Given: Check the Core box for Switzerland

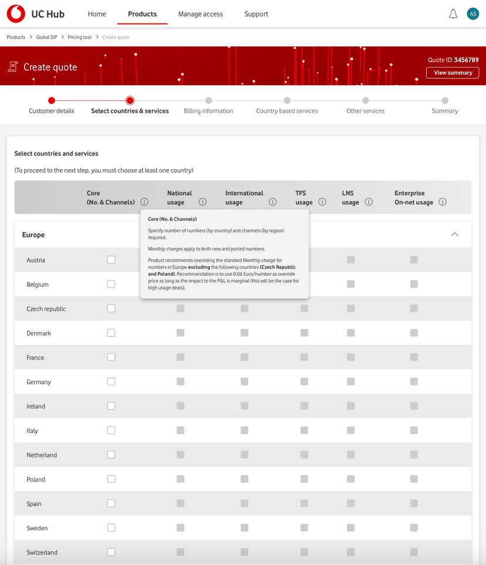Looking at the screenshot, I should (x=111, y=552).
